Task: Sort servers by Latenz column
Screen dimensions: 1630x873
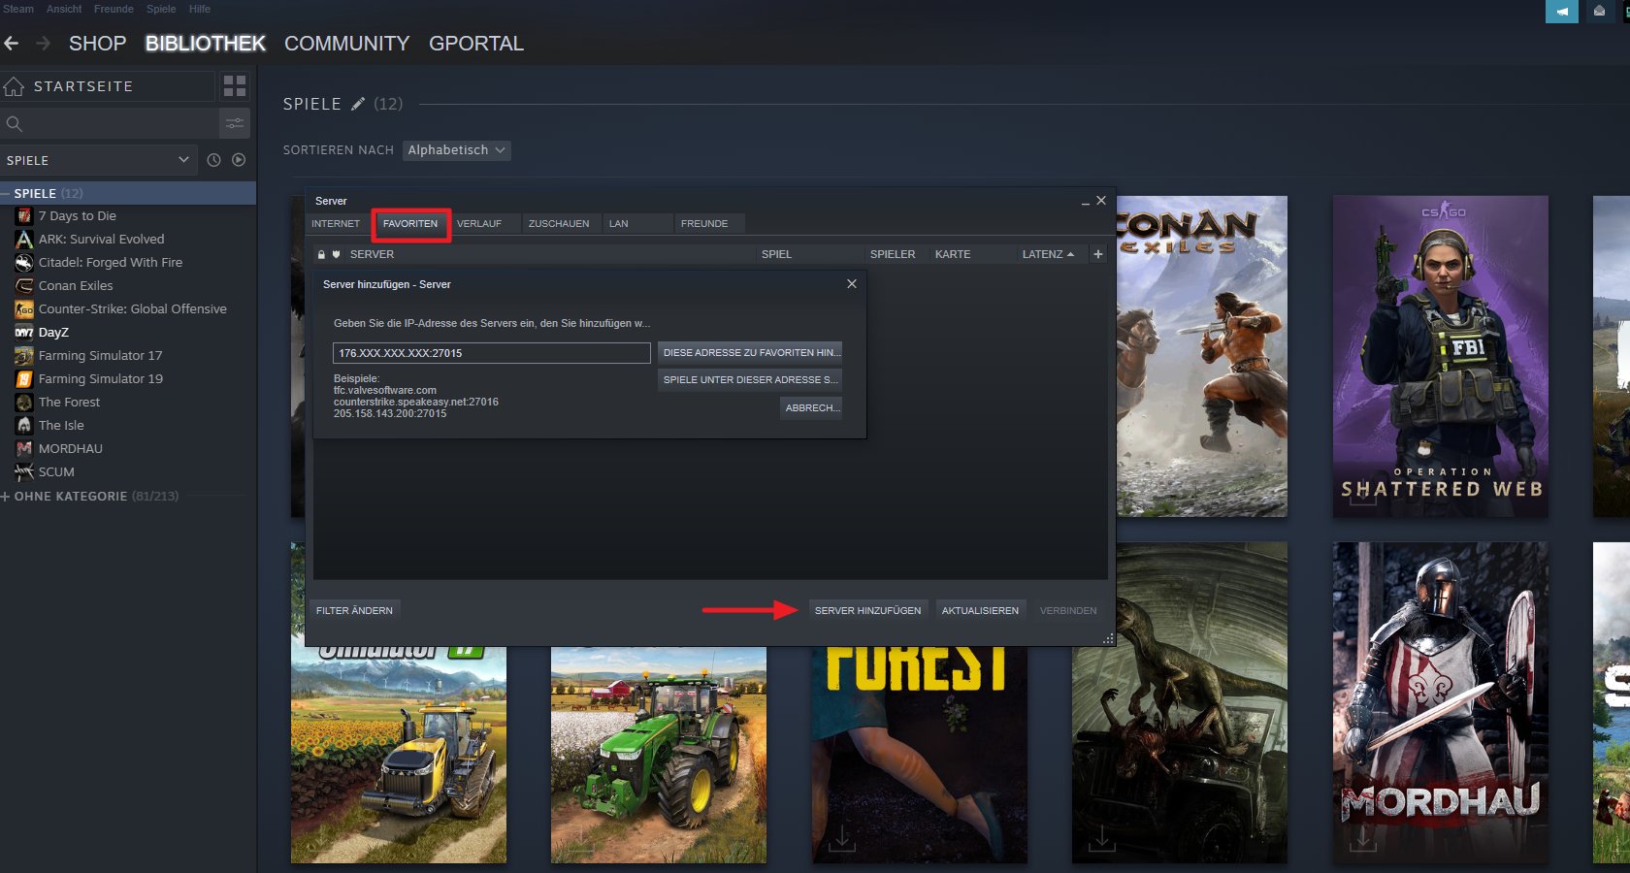Action: [x=1047, y=254]
